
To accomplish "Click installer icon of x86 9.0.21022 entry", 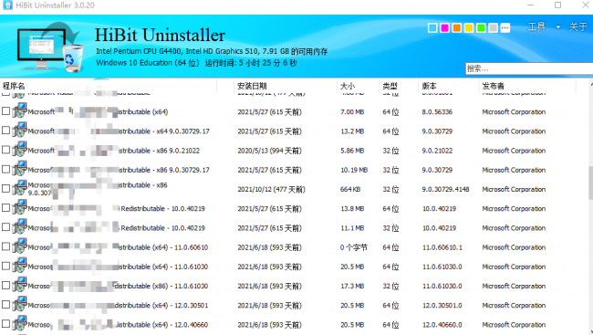I will [19, 149].
